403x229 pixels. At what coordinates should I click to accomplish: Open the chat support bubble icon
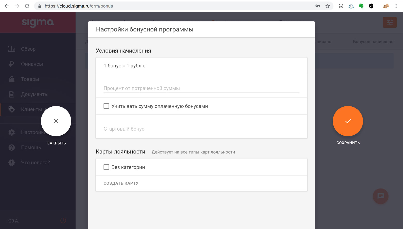(x=381, y=196)
